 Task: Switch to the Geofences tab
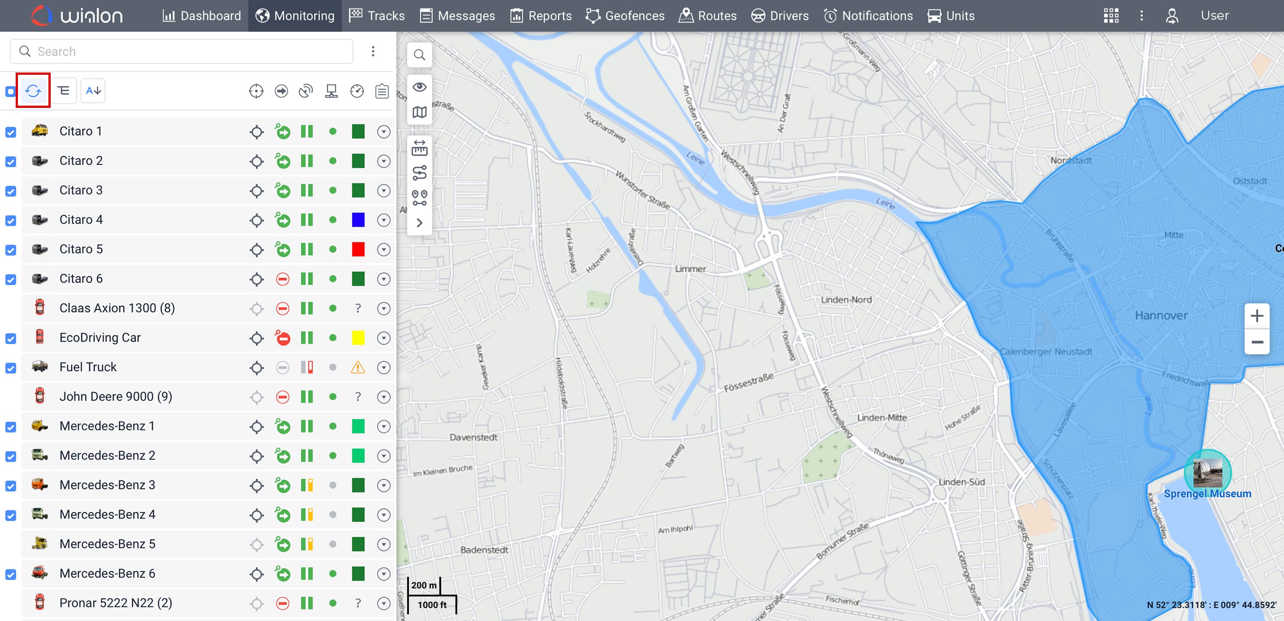click(x=625, y=16)
